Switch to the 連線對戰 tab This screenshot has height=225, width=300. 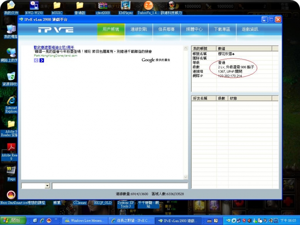coord(139,29)
